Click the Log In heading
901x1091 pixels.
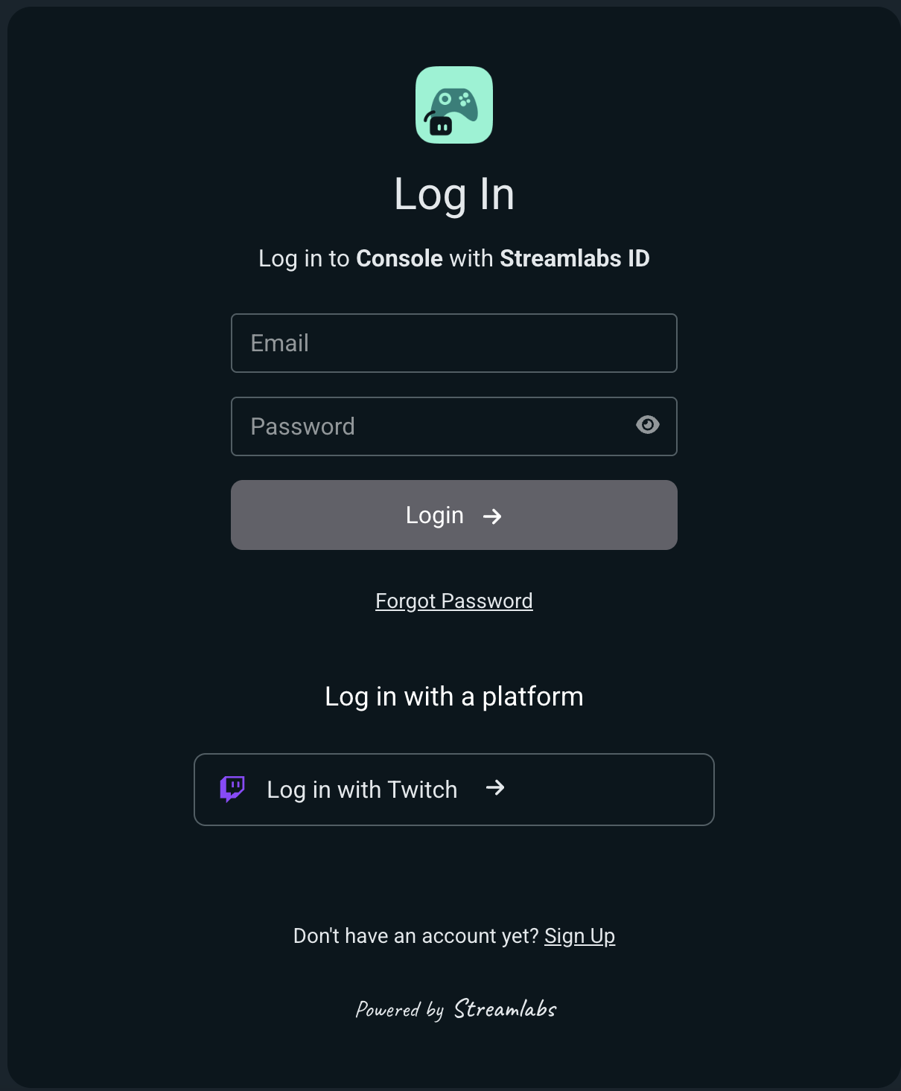453,193
